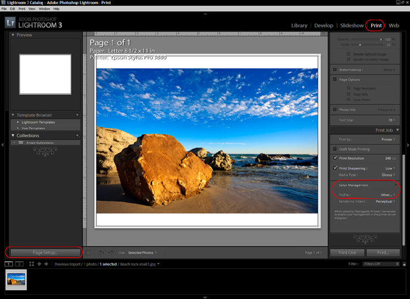
Task: Open the Media Type Glossy dropdown
Action: 387,176
